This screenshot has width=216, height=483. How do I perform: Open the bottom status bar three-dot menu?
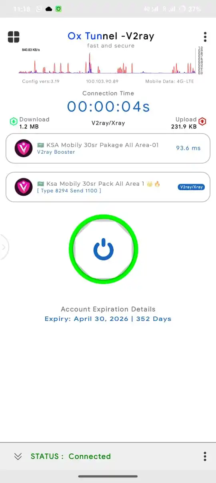pyautogui.click(x=205, y=456)
